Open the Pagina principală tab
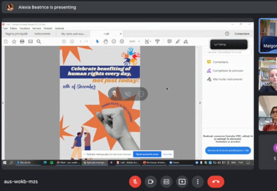The image size is (277, 191). pos(16,34)
